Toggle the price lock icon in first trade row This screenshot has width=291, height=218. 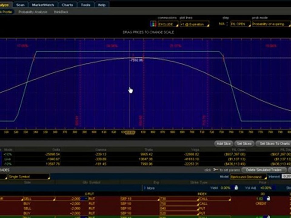(x=268, y=198)
